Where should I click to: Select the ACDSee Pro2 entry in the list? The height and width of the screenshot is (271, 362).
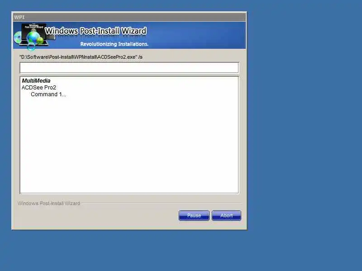click(39, 88)
